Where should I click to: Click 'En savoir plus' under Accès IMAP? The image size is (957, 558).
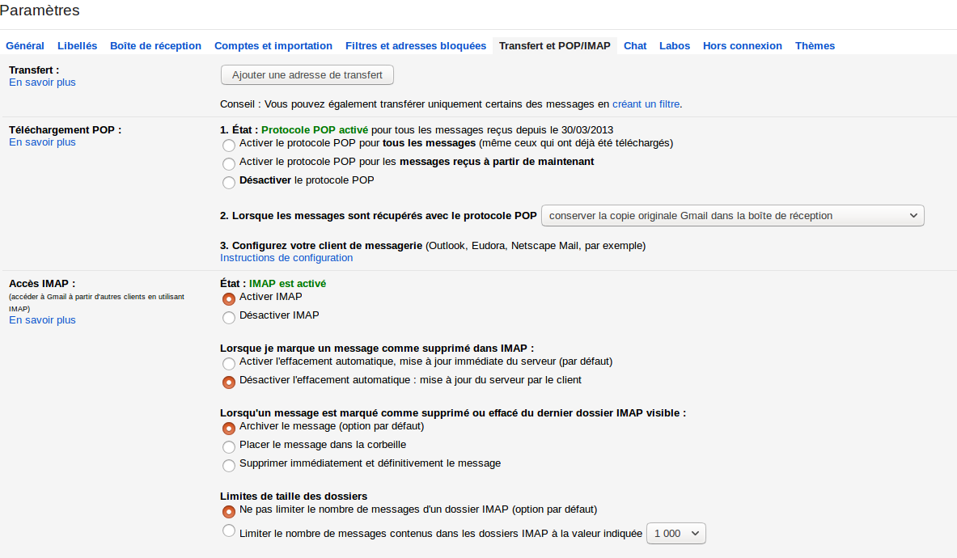click(x=42, y=320)
